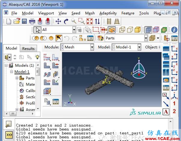Click the Verify Mesh icon
The image size is (181, 141).
click(55, 82)
